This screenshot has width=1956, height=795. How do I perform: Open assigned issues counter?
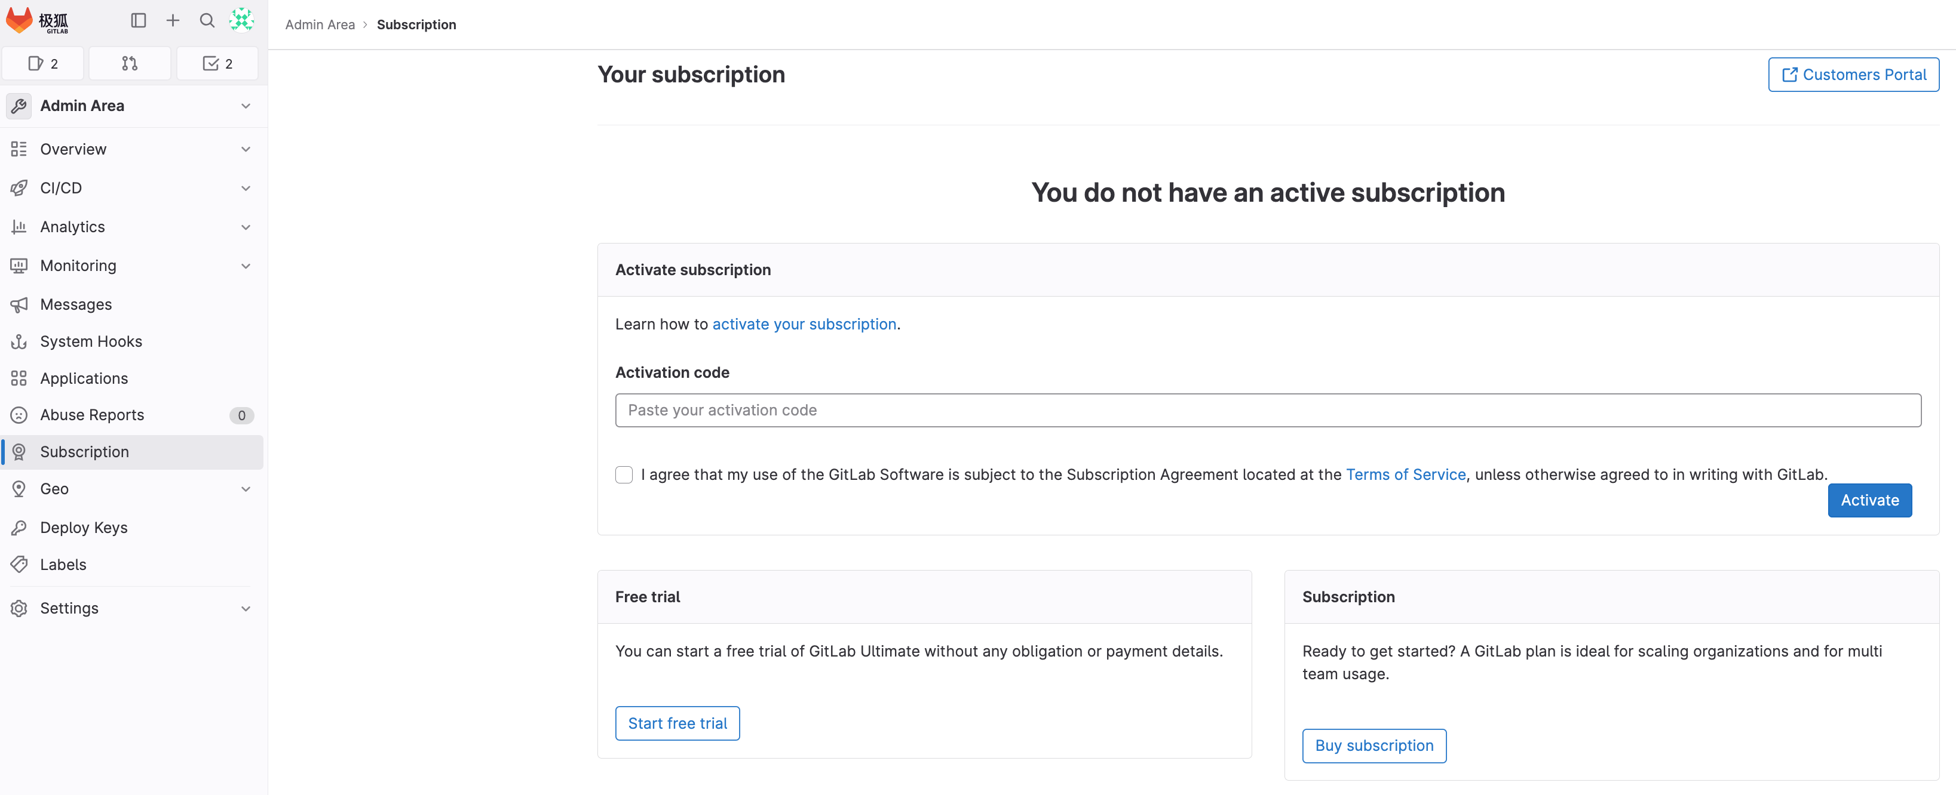(x=43, y=64)
